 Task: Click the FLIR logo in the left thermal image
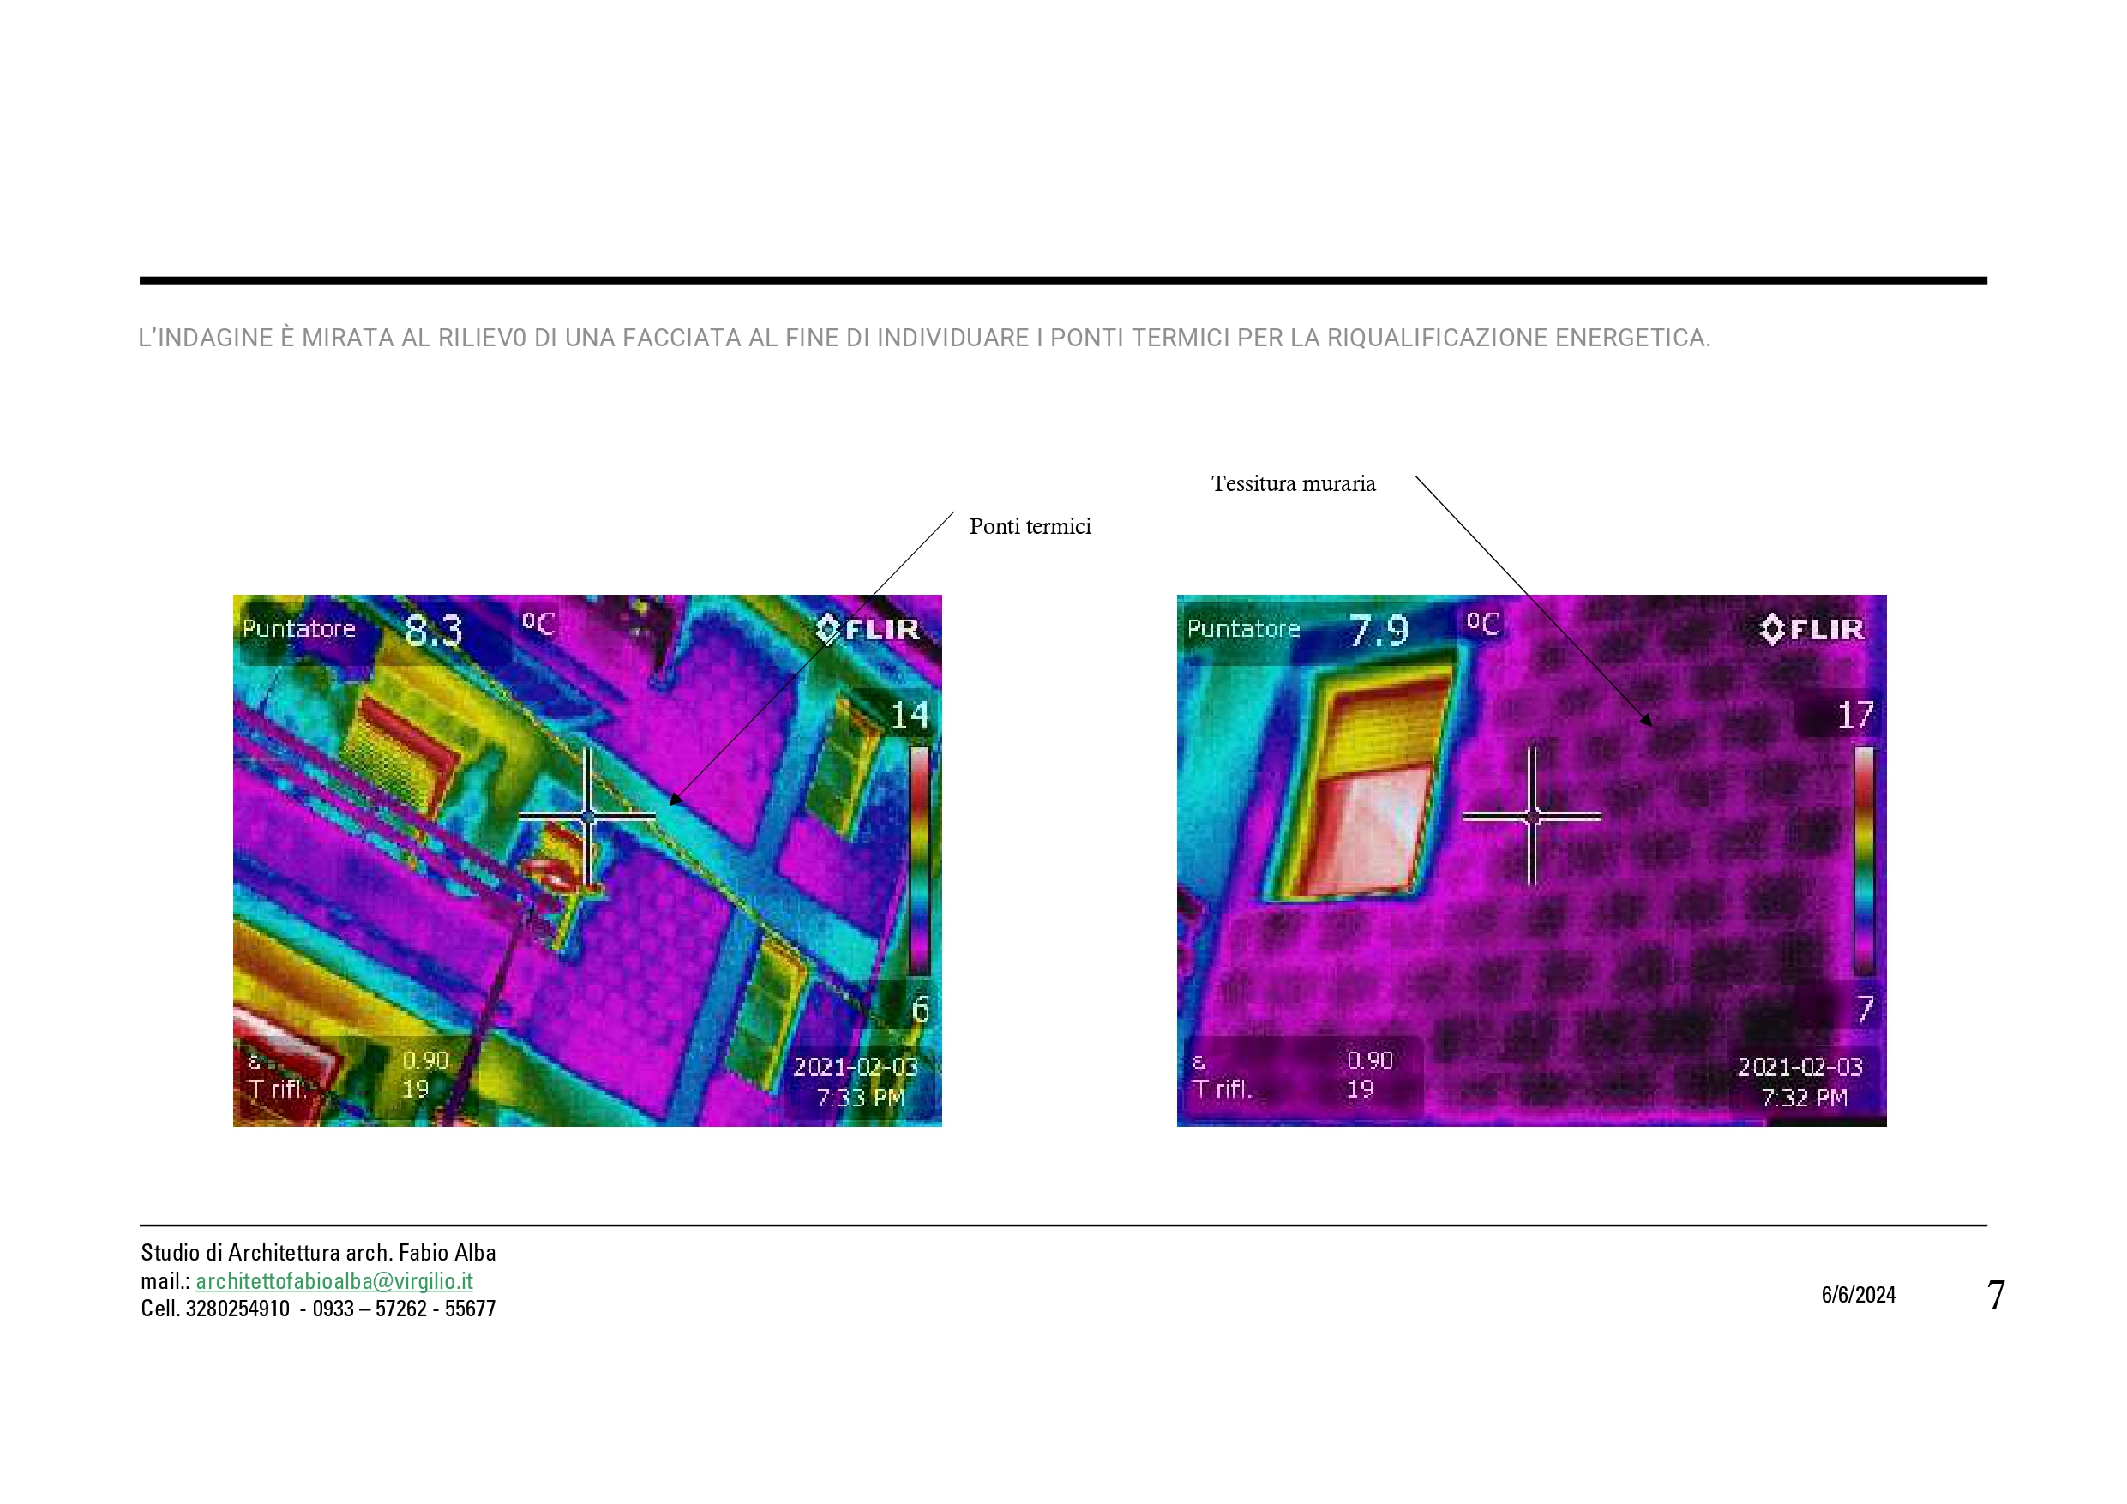[x=867, y=630]
